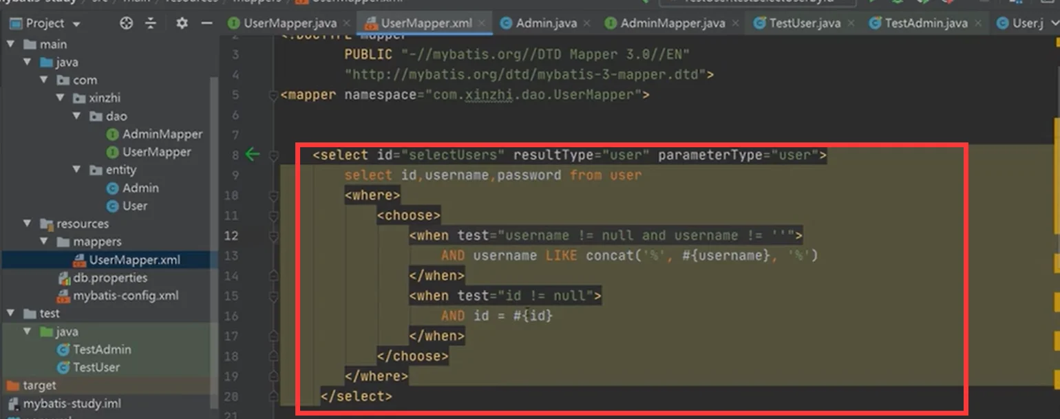Fold the second when block at line 15
Image resolution: width=1060 pixels, height=419 pixels.
pyautogui.click(x=274, y=296)
